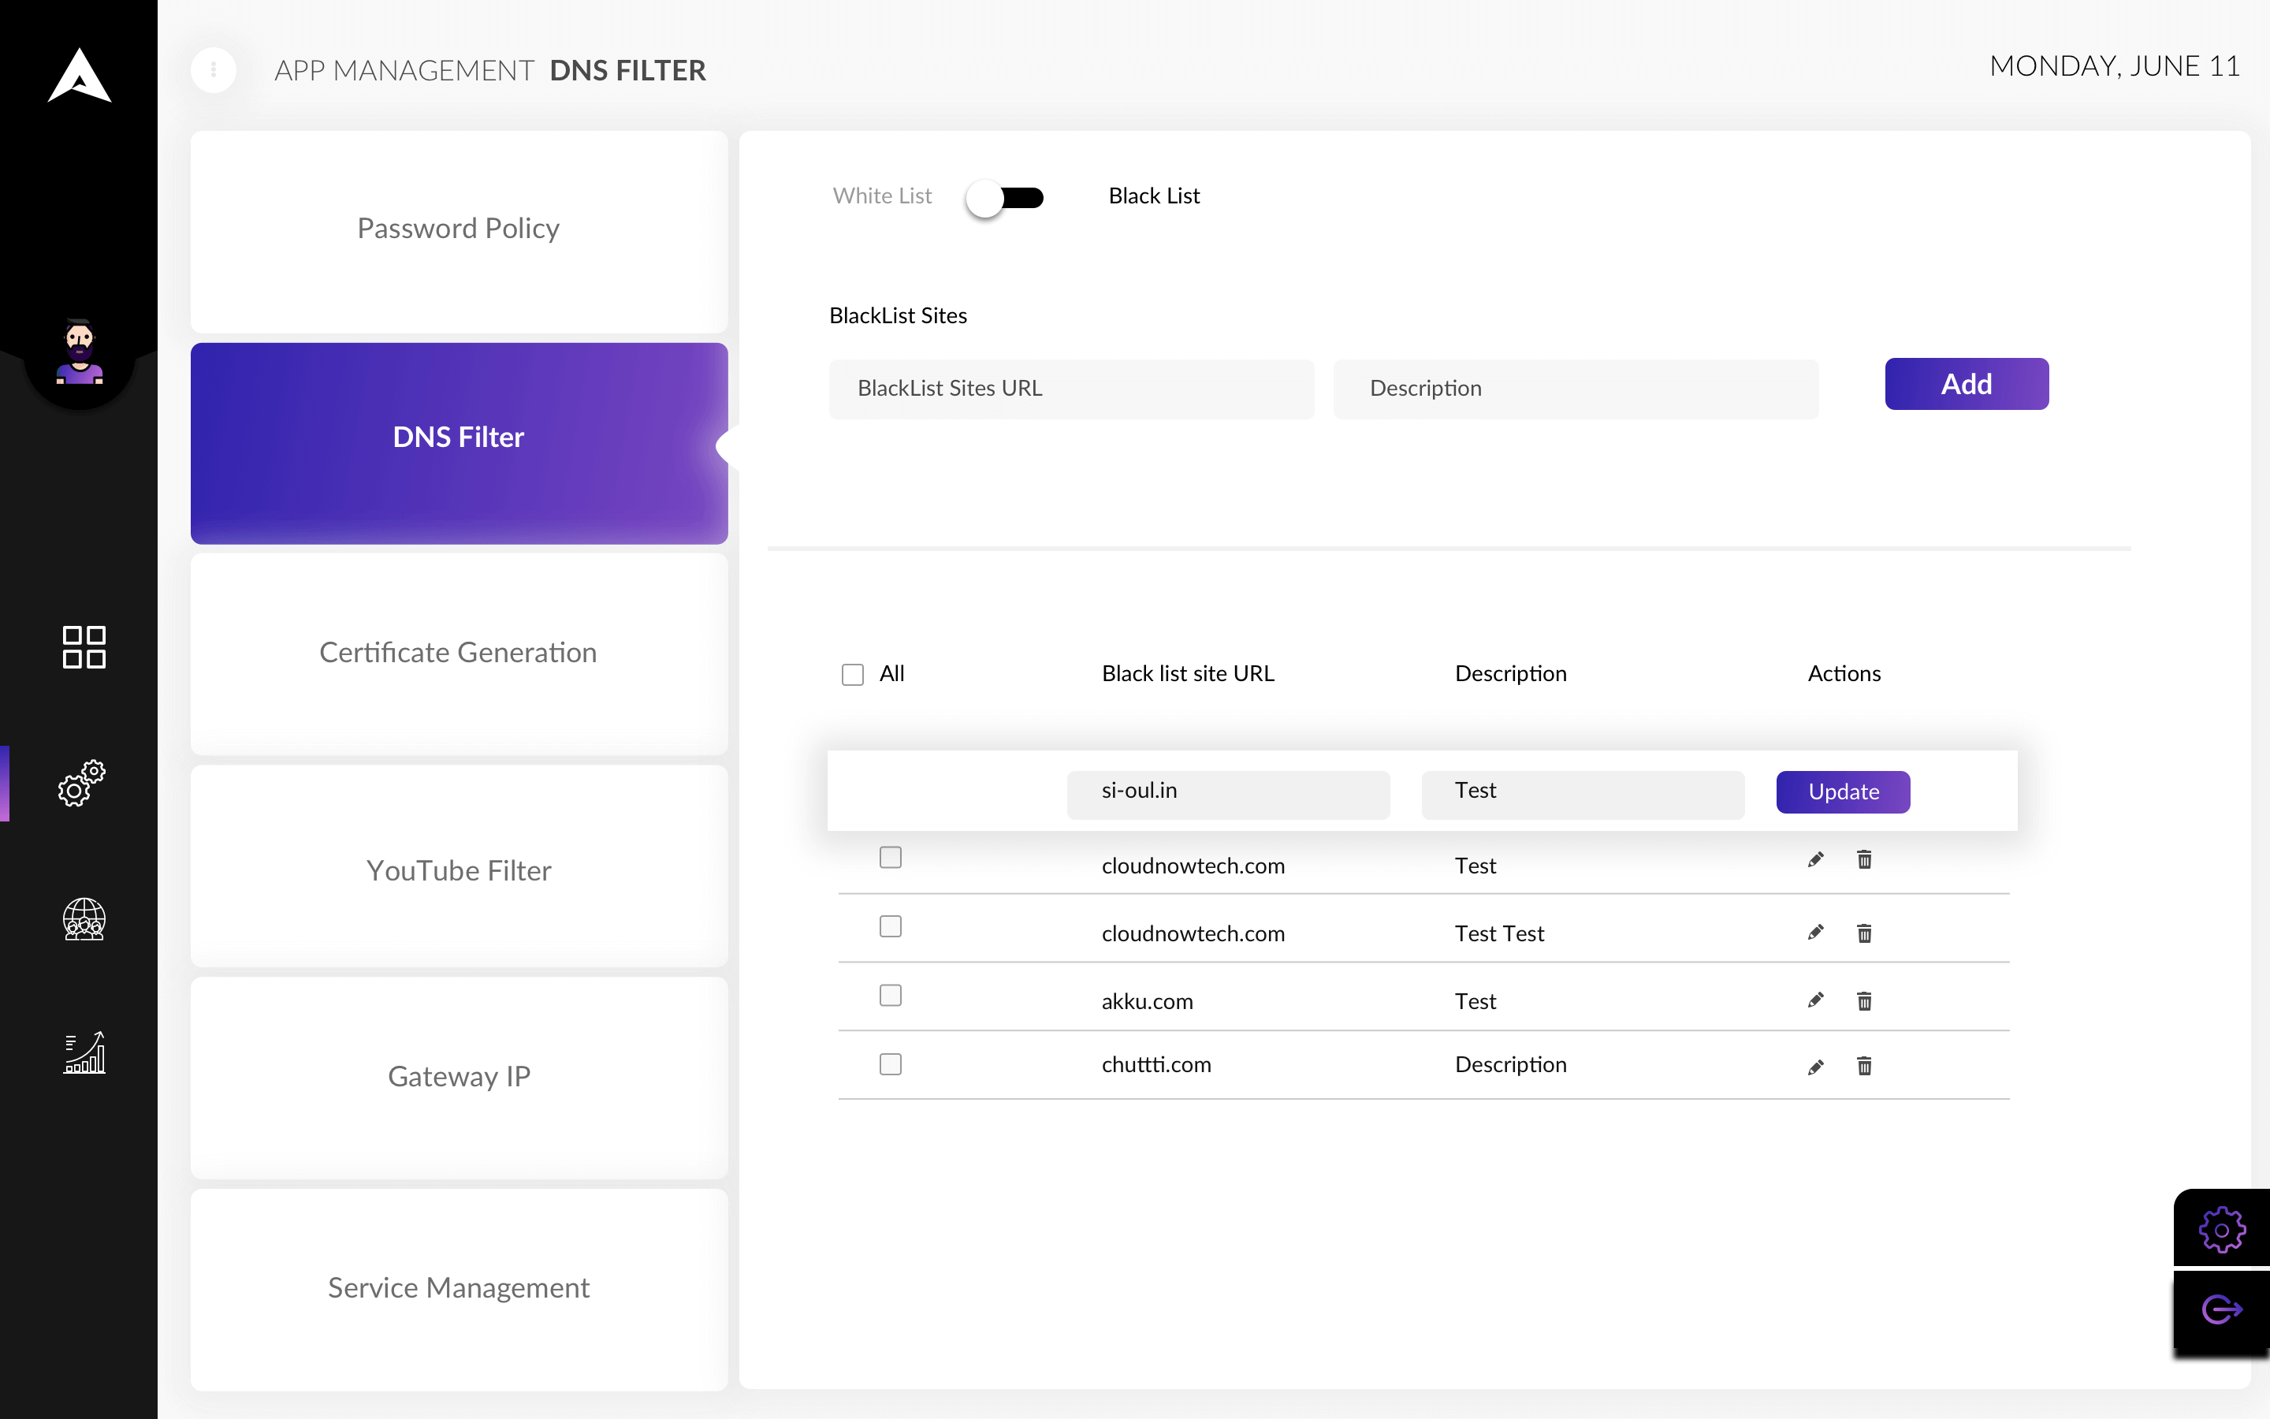Click the delete trash icon for akku.com
Image resolution: width=2270 pixels, height=1419 pixels.
(1865, 999)
